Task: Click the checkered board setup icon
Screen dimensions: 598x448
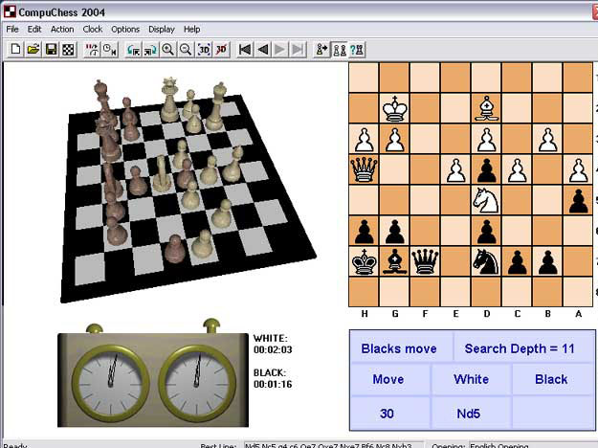Action: pos(68,49)
